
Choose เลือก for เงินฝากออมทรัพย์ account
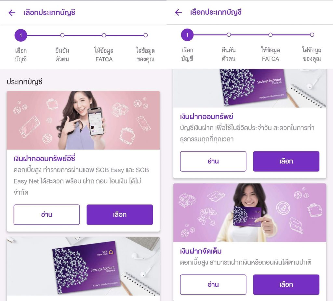coord(286,161)
